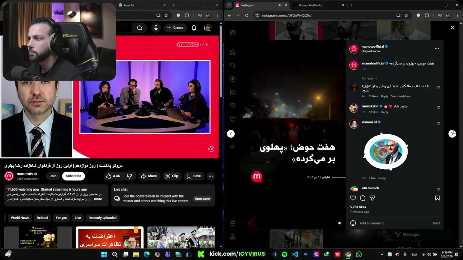Open Instagram search in sidebar
Image resolution: width=463 pixels, height=260 pixels.
(x=233, y=65)
